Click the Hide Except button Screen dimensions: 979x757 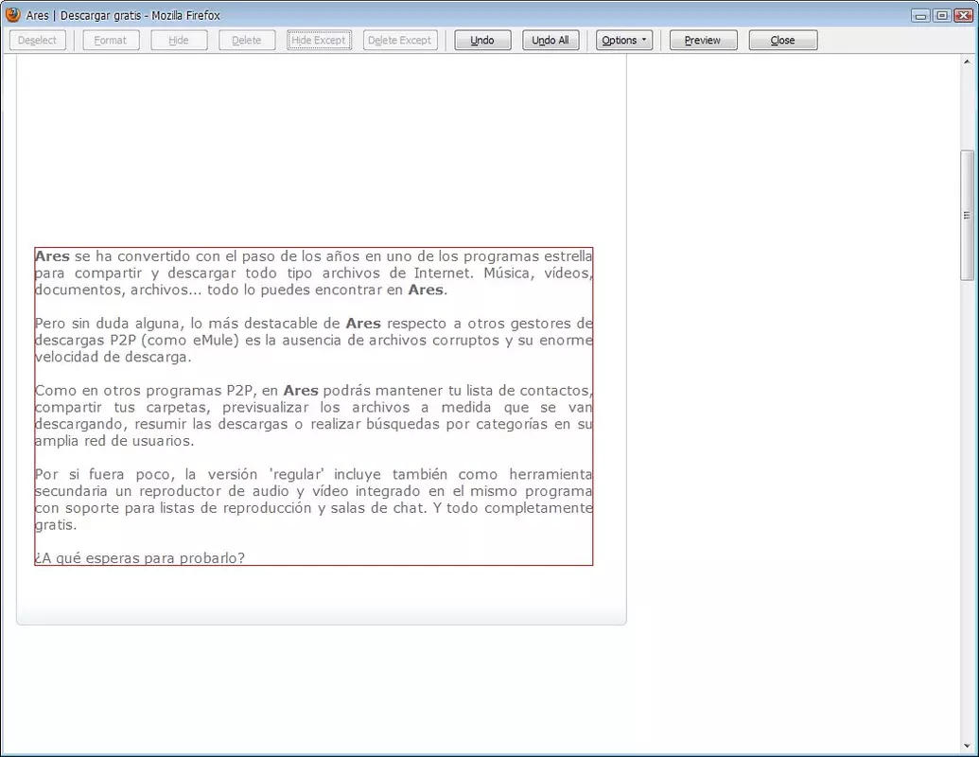[x=319, y=40]
